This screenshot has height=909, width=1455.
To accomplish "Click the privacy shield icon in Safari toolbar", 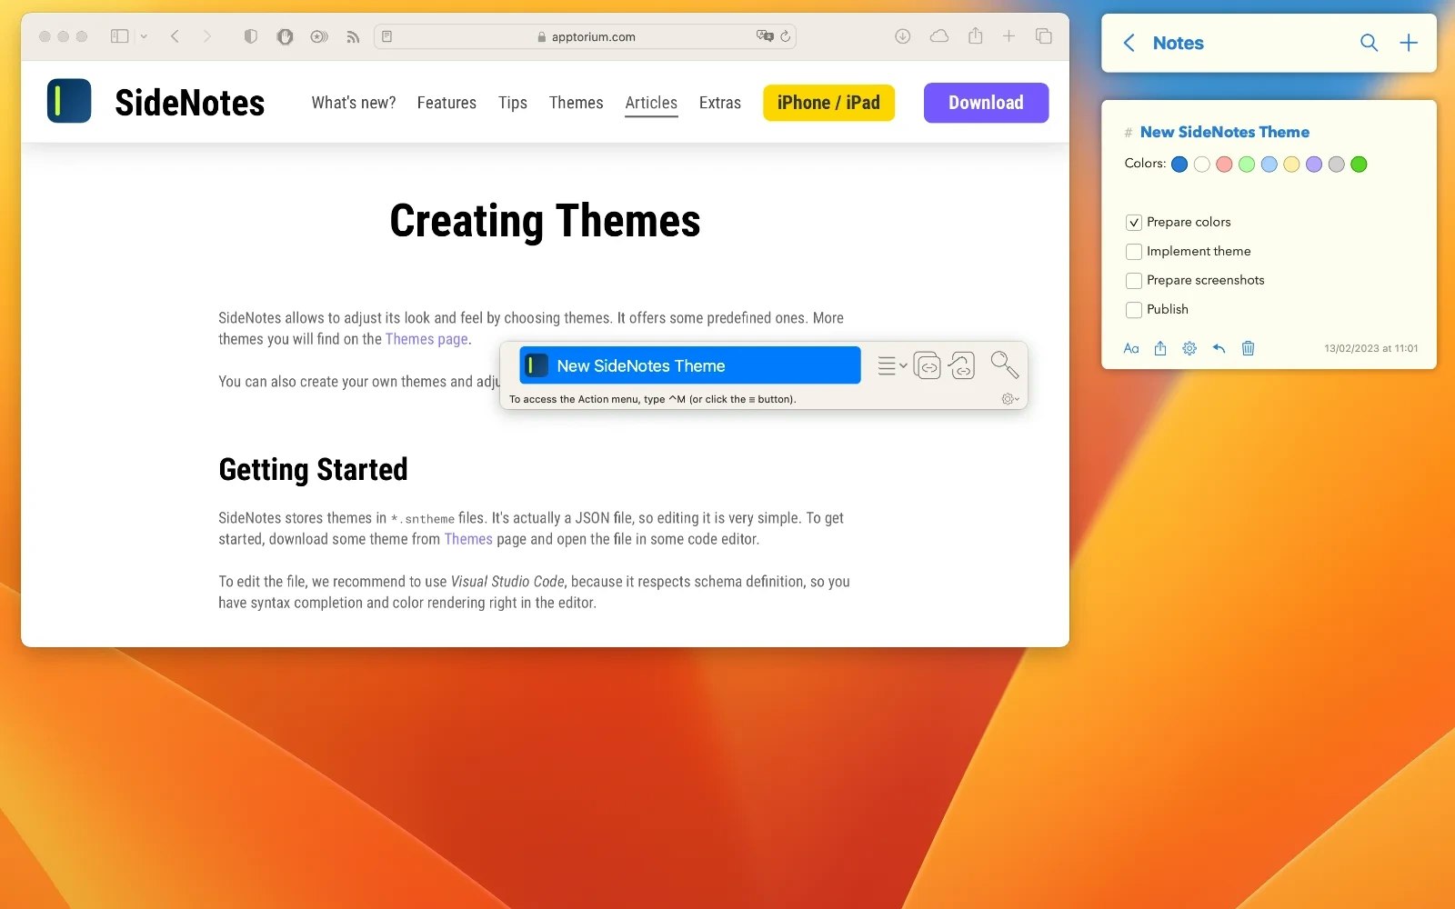I will 250,36.
